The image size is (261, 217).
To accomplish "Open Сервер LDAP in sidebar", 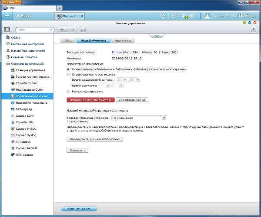I will (23, 115).
